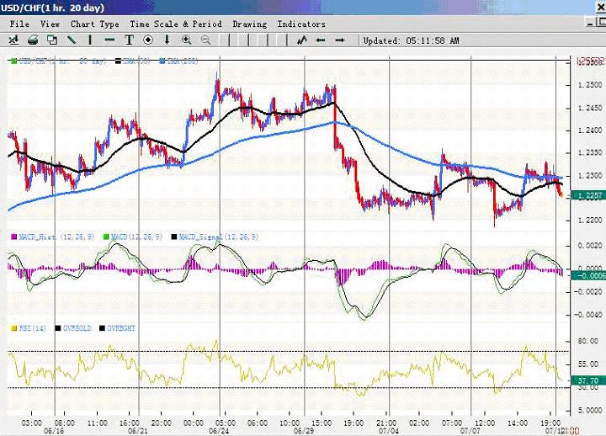Click the Print chart icon
Screen dimensions: 606x436
[x=33, y=40]
